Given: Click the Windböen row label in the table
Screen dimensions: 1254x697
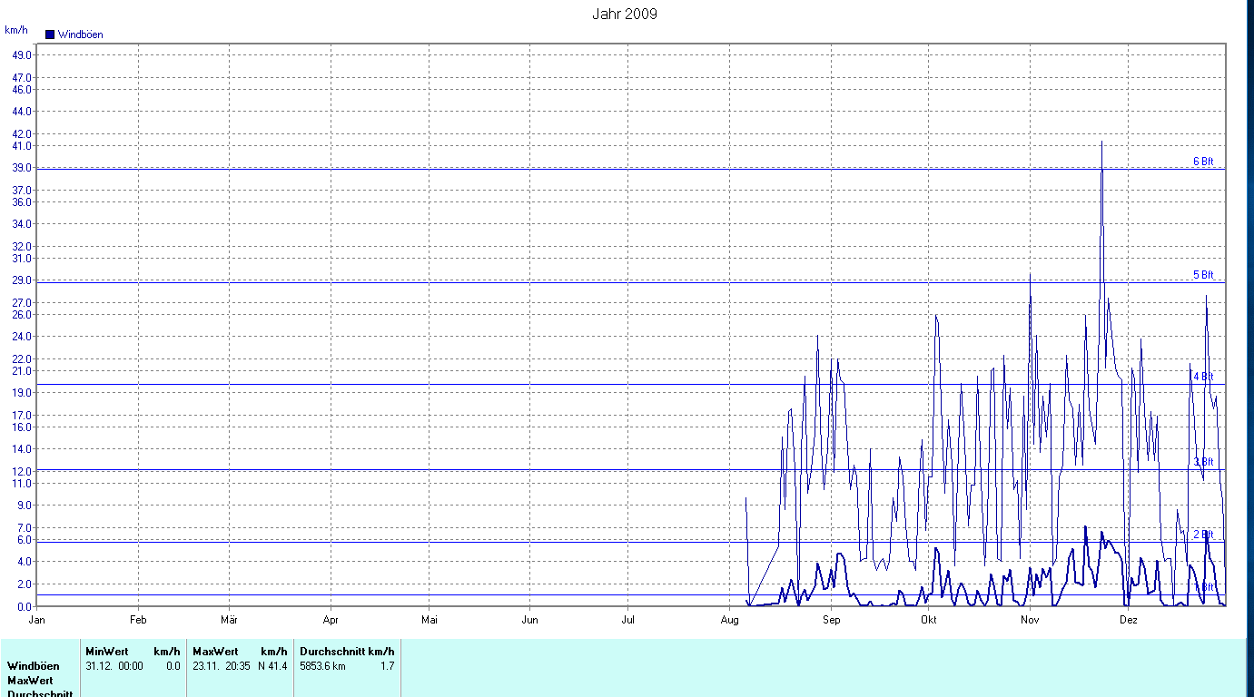Looking at the screenshot, I should (x=34, y=666).
